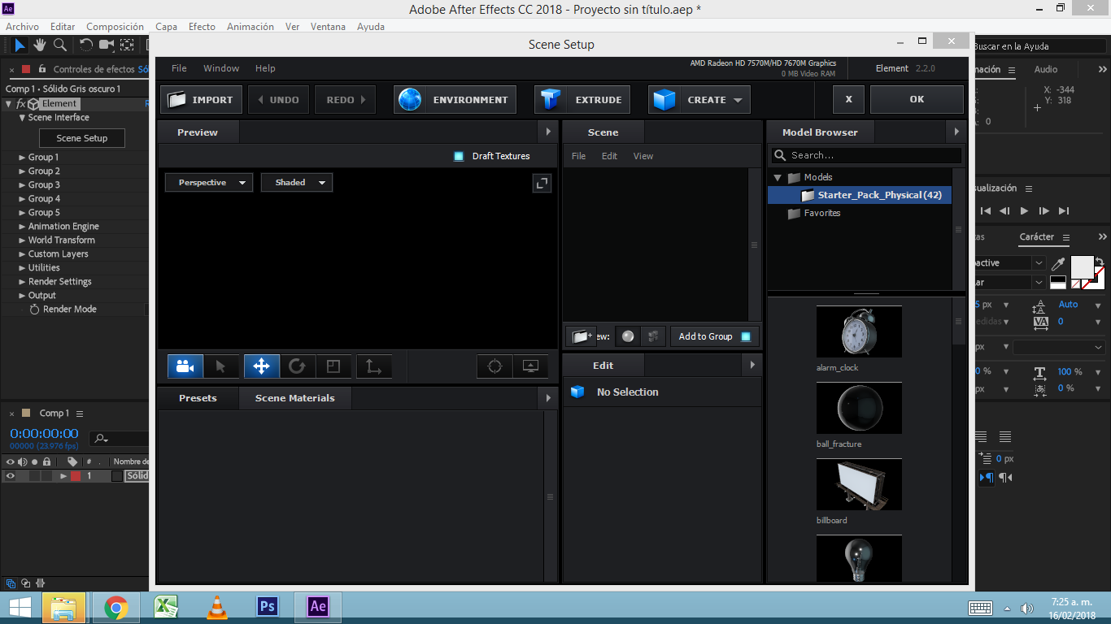The width and height of the screenshot is (1111, 624).
Task: Expand the Render Settings section
Action: pyautogui.click(x=22, y=282)
